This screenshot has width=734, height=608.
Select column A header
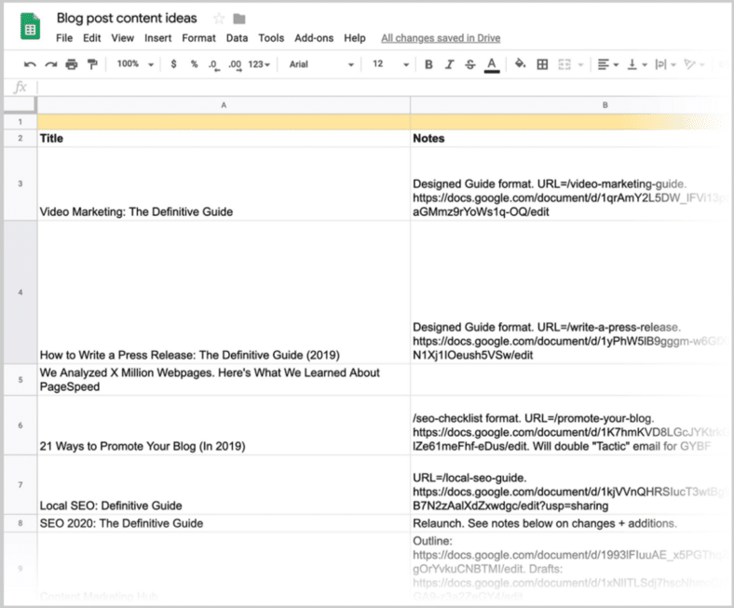[x=224, y=105]
